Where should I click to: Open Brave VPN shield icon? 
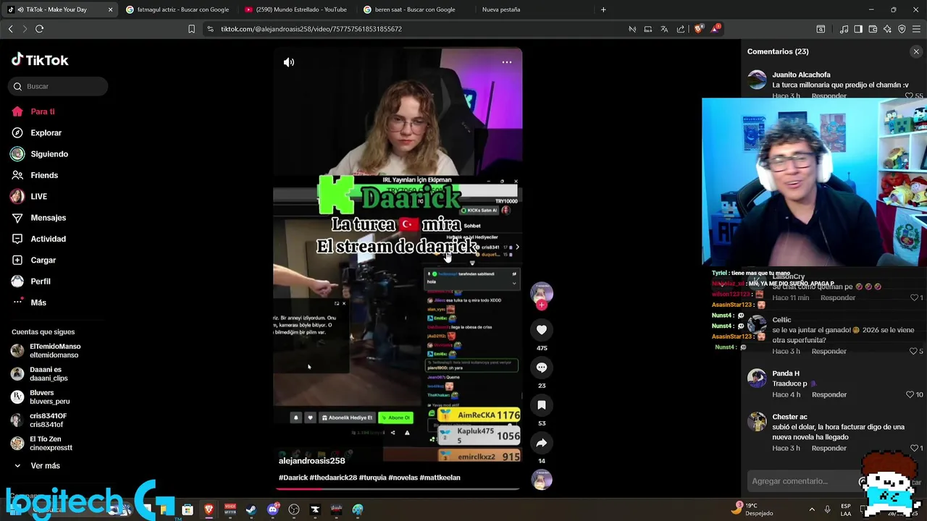point(902,29)
